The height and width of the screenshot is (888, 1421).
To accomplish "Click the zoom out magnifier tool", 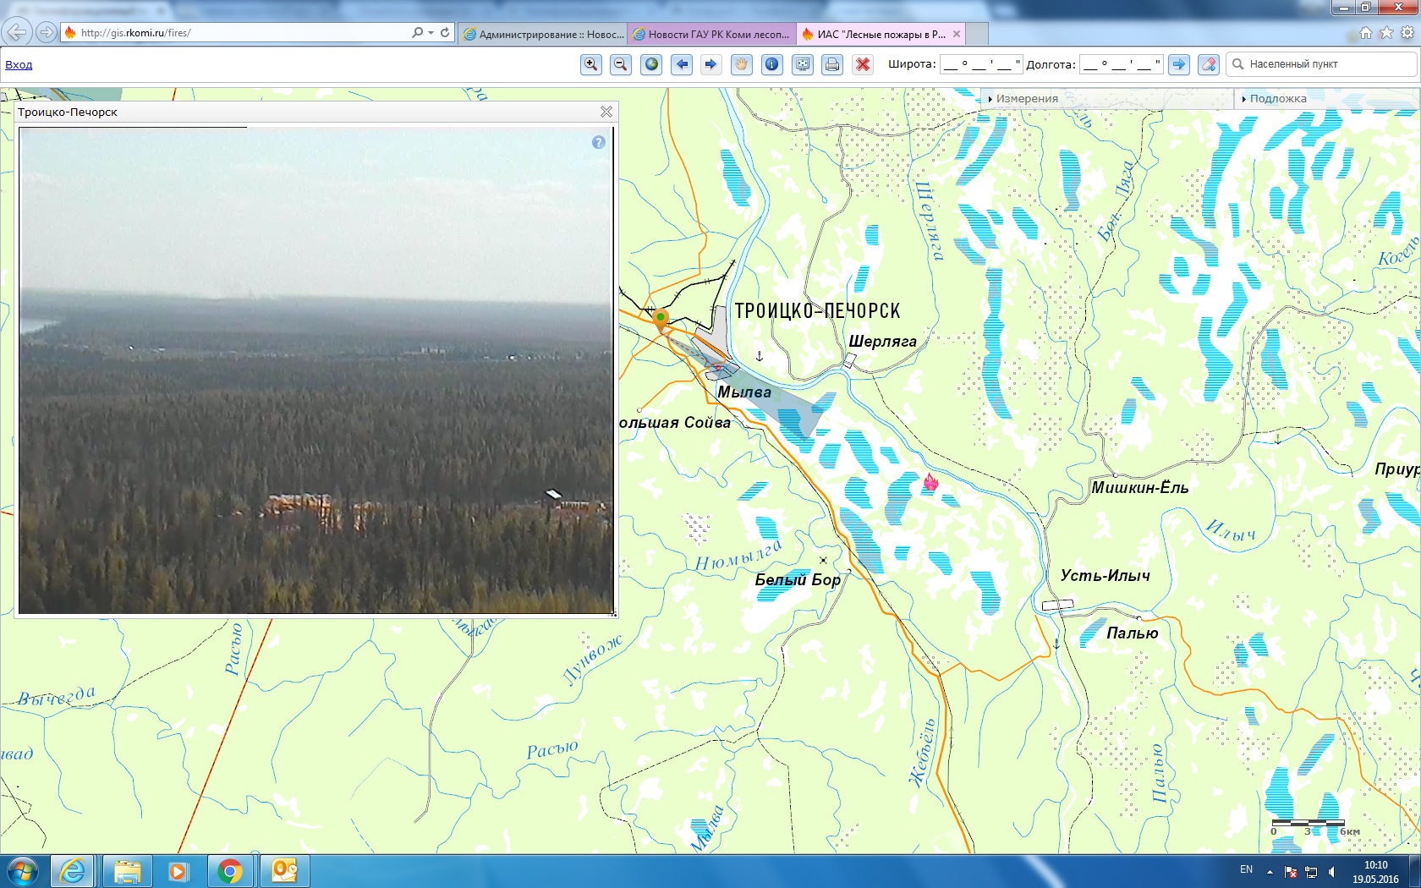I will pyautogui.click(x=620, y=64).
